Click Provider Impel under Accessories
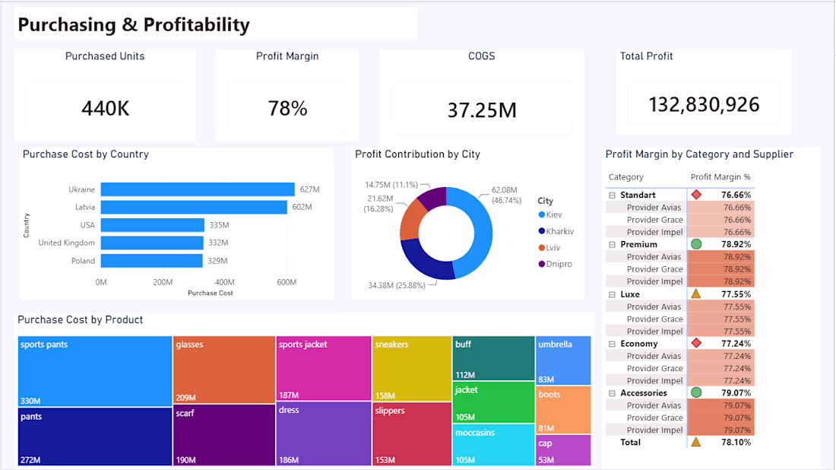The width and height of the screenshot is (836, 470). pos(654,430)
